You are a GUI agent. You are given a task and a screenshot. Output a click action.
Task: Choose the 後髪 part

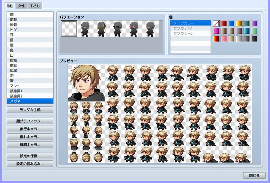[30, 25]
